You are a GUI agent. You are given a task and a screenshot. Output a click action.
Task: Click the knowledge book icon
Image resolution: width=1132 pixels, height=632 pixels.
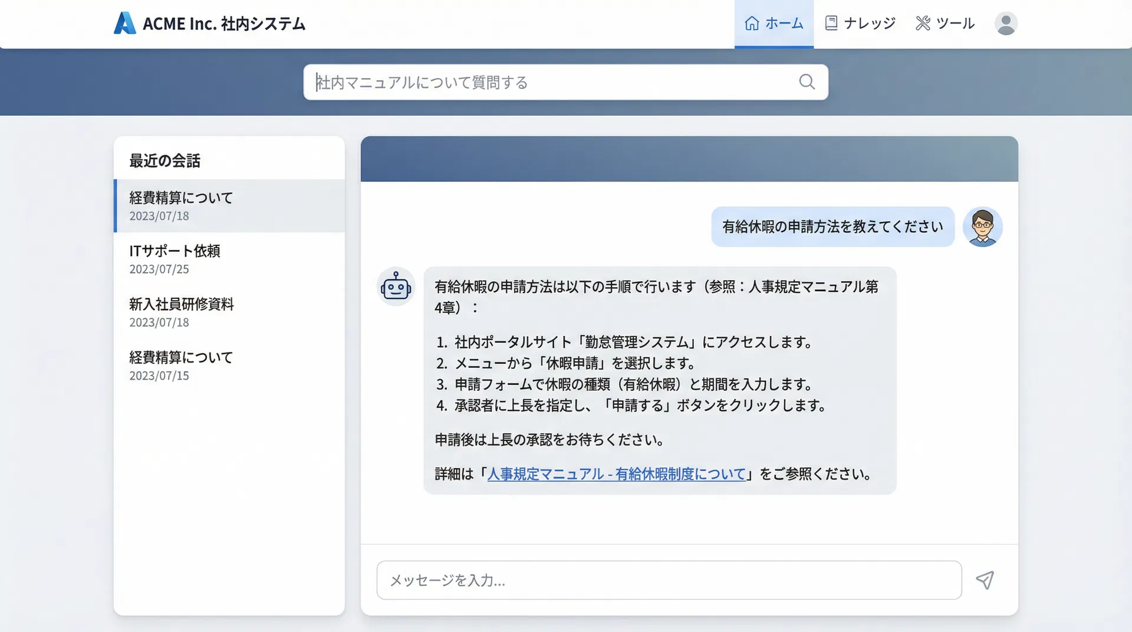pos(831,22)
